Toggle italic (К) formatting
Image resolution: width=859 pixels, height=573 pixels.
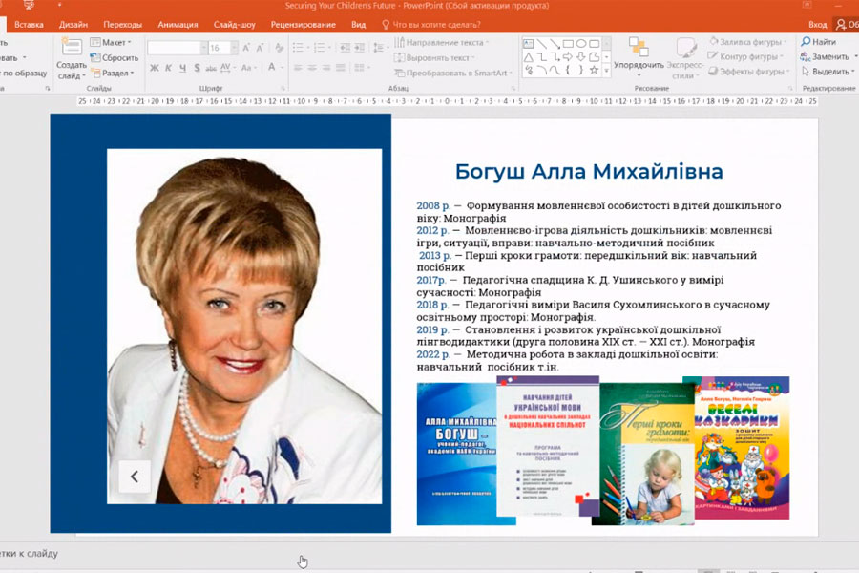click(168, 68)
